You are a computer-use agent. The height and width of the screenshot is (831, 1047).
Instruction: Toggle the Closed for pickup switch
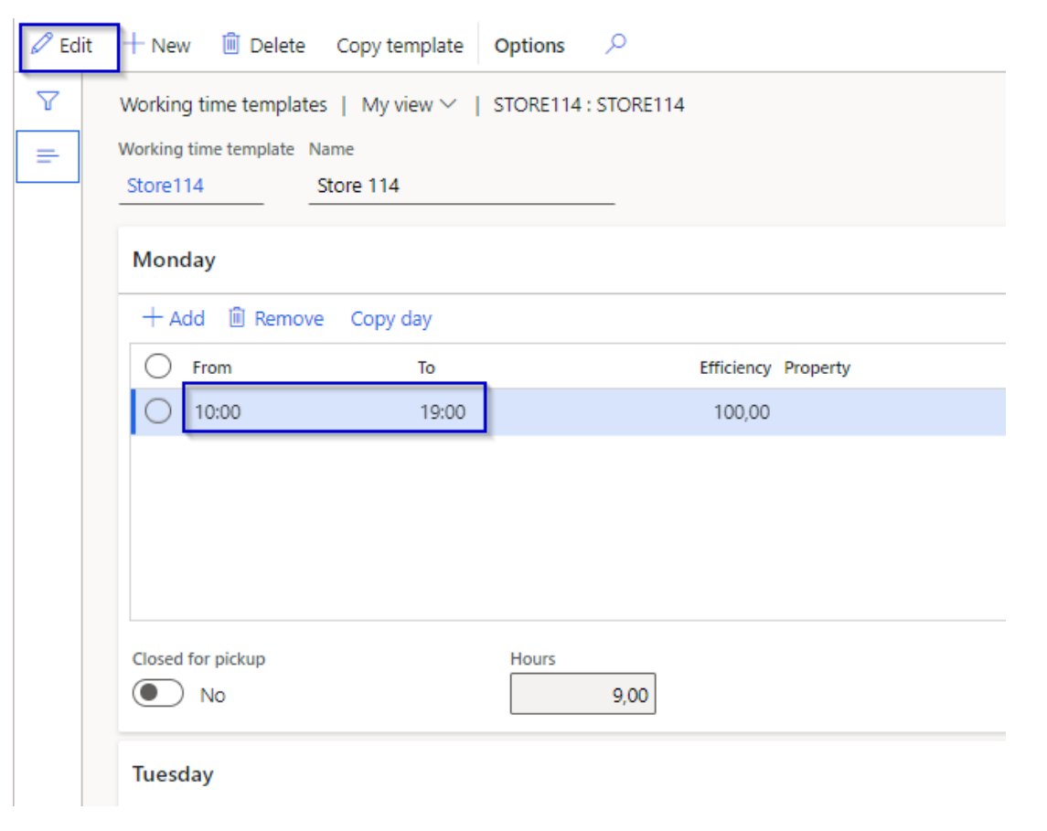point(158,694)
